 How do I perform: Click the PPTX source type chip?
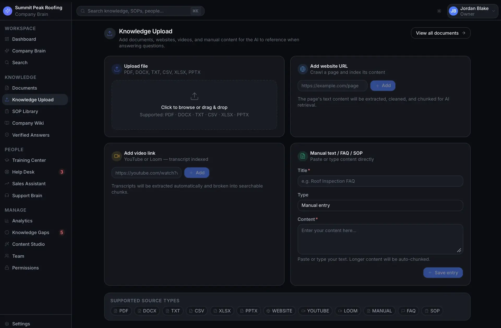click(248, 311)
